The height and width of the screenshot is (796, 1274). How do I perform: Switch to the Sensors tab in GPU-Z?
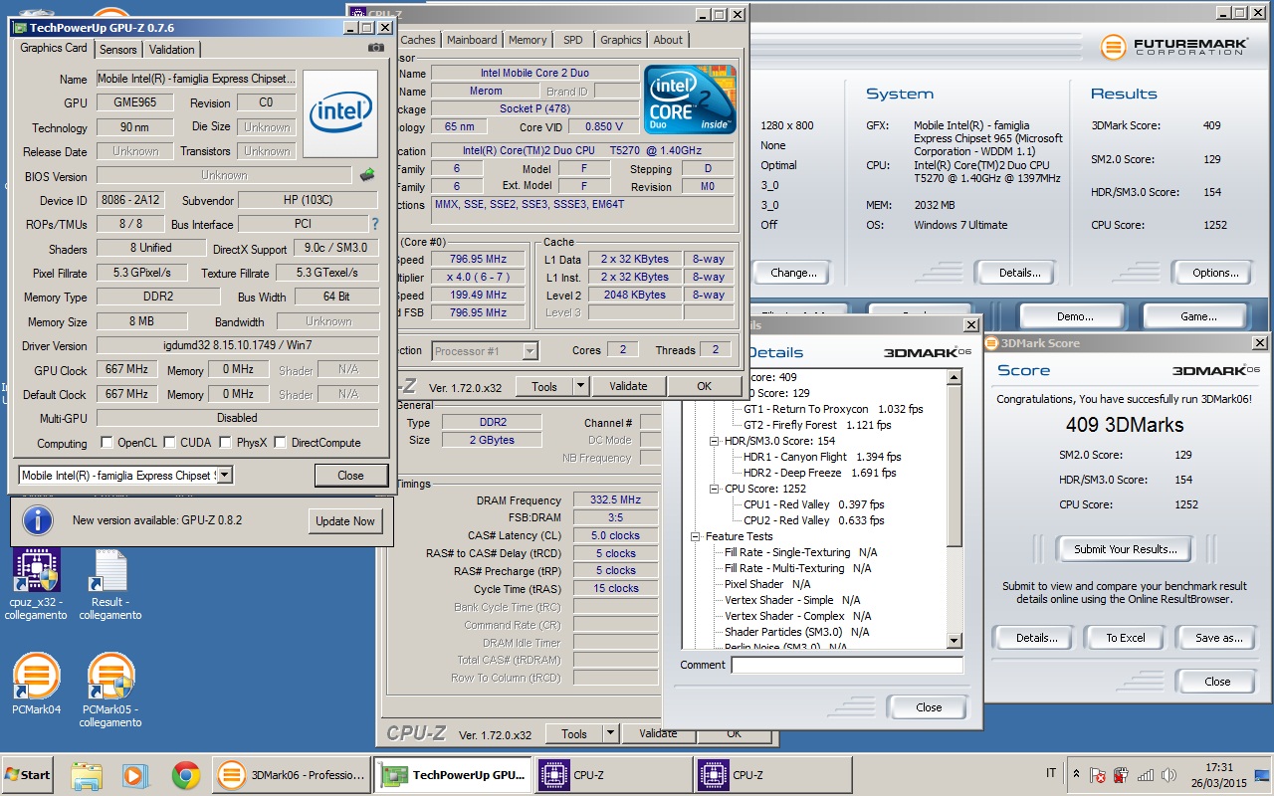(118, 50)
